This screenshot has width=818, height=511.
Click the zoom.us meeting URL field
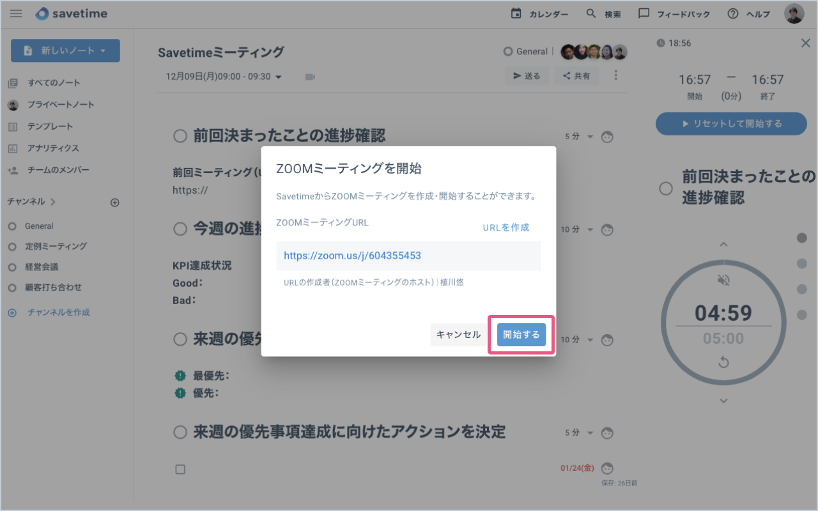pyautogui.click(x=408, y=256)
